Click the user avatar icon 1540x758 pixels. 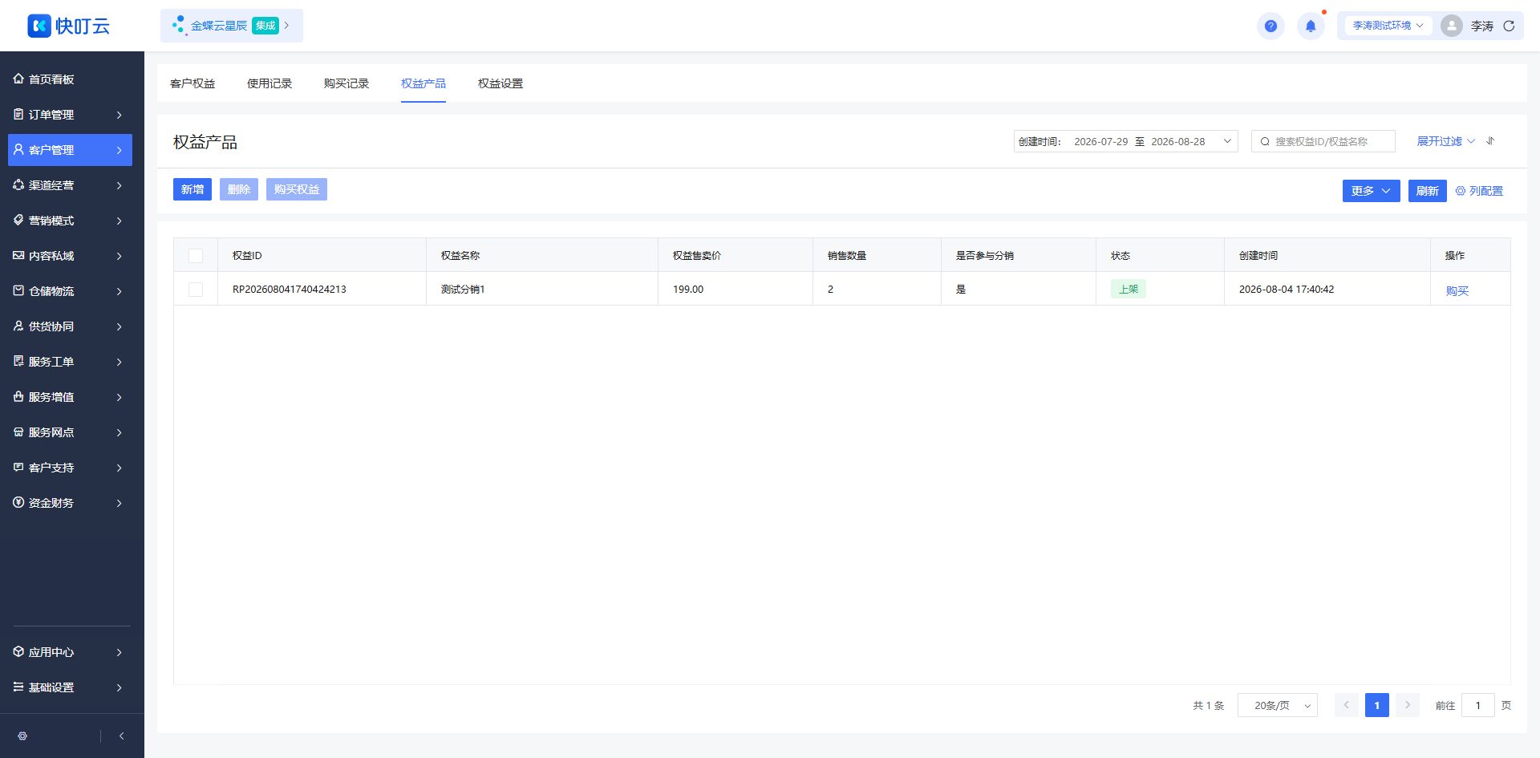point(1451,26)
